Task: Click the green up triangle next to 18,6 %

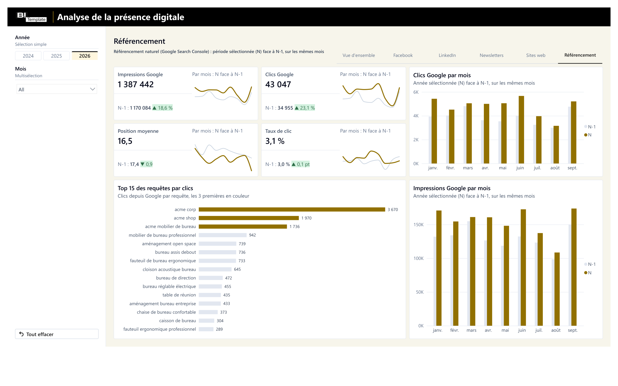Action: pyautogui.click(x=154, y=108)
